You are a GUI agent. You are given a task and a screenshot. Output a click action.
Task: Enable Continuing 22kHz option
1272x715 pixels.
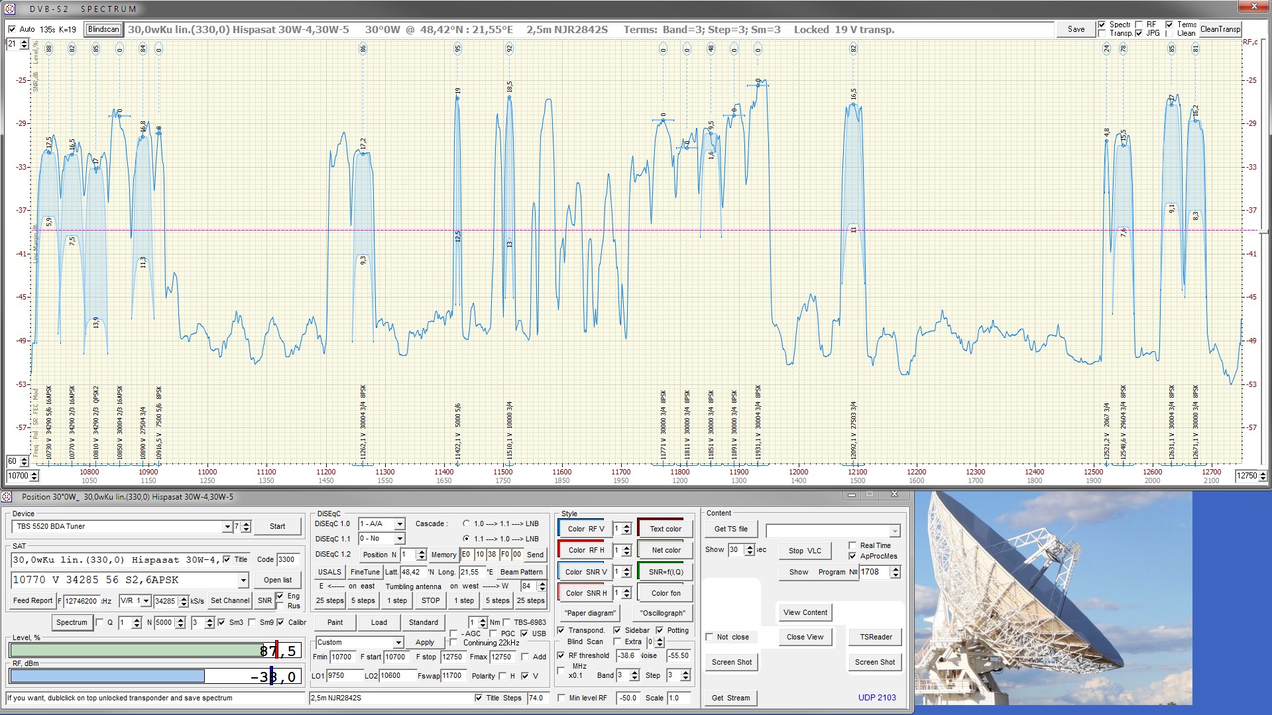[x=453, y=642]
